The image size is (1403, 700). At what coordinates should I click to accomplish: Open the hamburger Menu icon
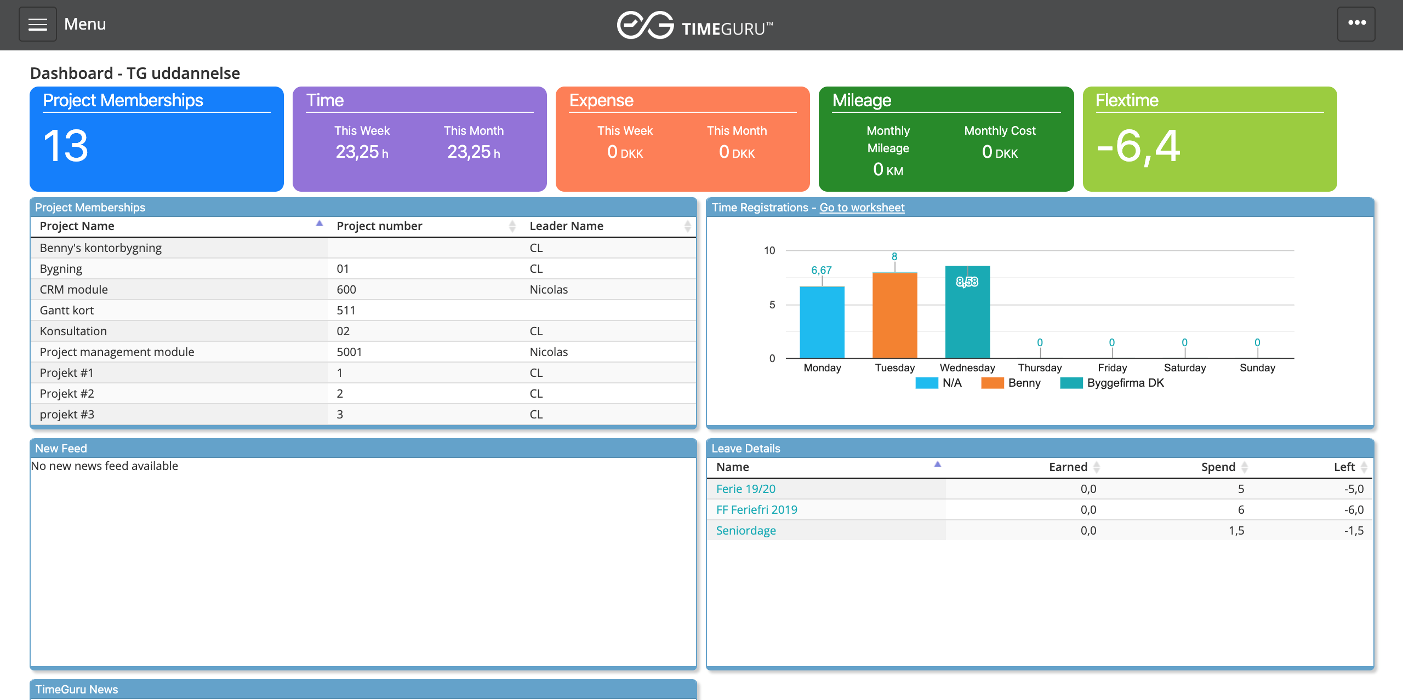(x=37, y=24)
